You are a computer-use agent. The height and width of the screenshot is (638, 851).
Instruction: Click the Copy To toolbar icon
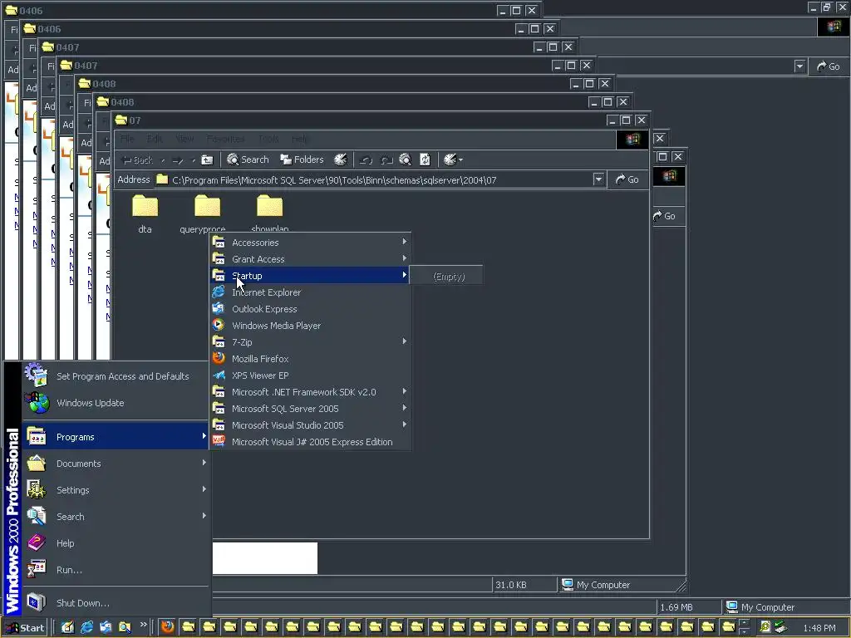point(386,160)
